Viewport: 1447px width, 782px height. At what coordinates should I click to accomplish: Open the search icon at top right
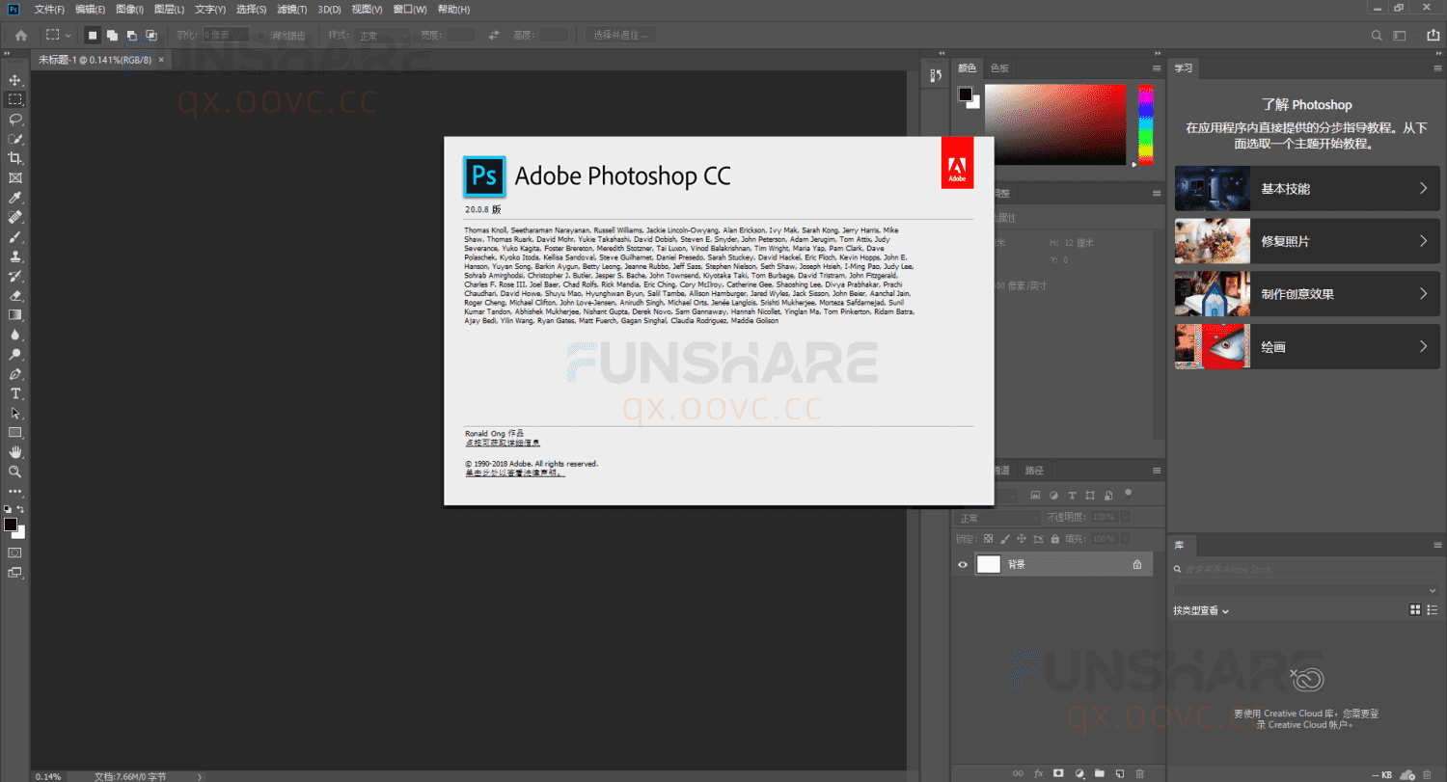1378,35
